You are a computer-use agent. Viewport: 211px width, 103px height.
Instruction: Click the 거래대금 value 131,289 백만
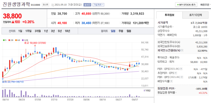[141, 23]
